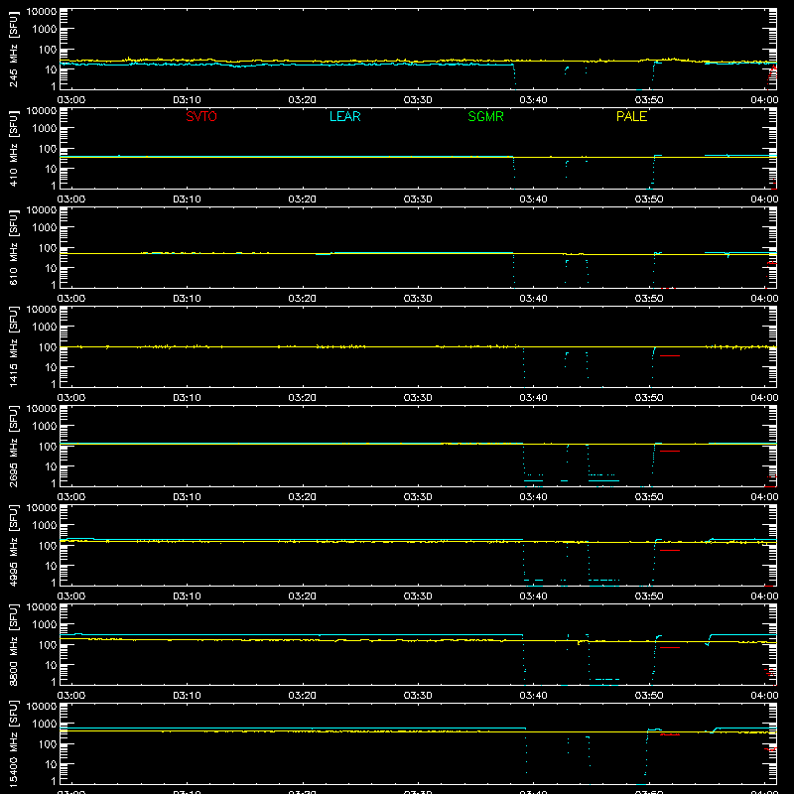Select the 610 MHz [SFU] axis title
The height and width of the screenshot is (794, 794).
click(14, 248)
